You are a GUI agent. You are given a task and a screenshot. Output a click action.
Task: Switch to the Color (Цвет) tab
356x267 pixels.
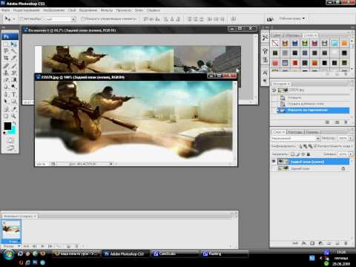[277, 36]
